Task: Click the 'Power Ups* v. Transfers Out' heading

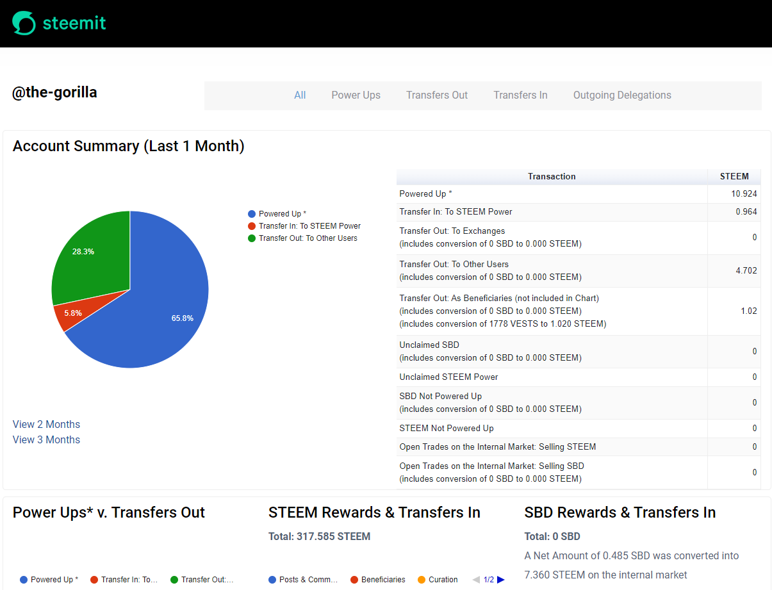Action: (109, 512)
